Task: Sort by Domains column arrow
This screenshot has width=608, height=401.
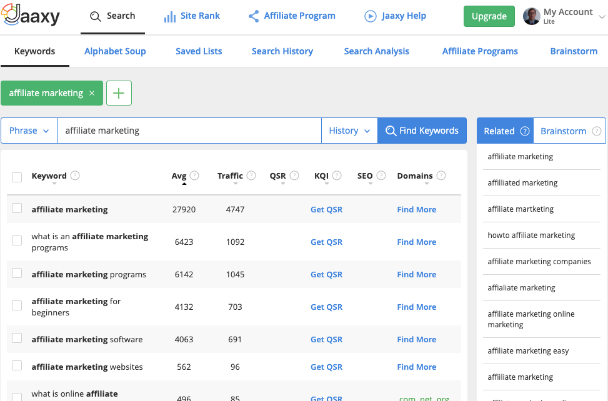Action: pyautogui.click(x=427, y=184)
